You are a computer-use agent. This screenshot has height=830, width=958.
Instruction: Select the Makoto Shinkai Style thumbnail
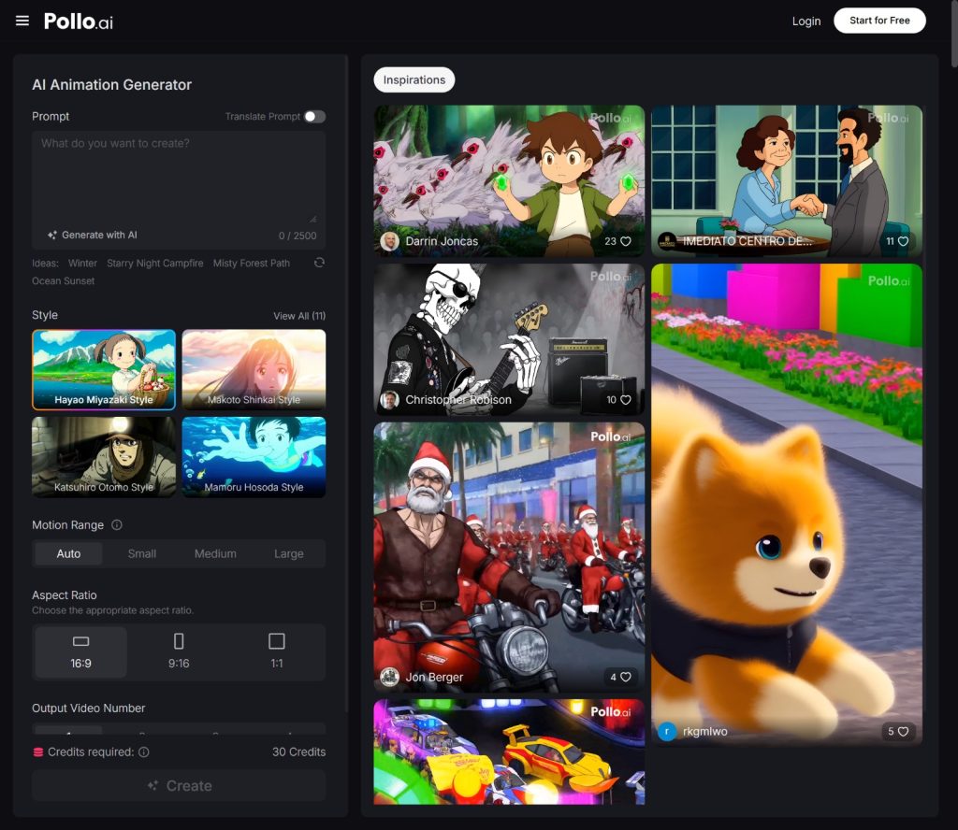coord(254,369)
